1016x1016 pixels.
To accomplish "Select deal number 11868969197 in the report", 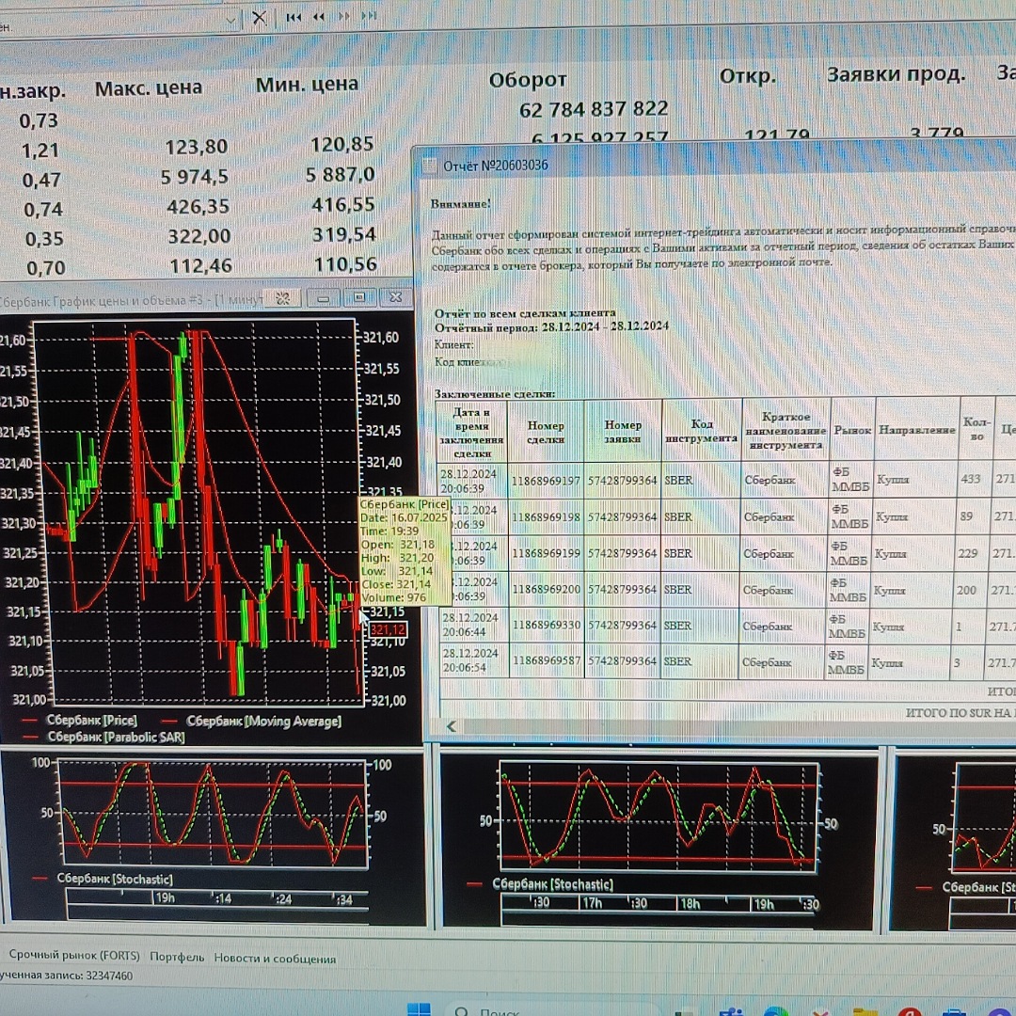I will (546, 481).
